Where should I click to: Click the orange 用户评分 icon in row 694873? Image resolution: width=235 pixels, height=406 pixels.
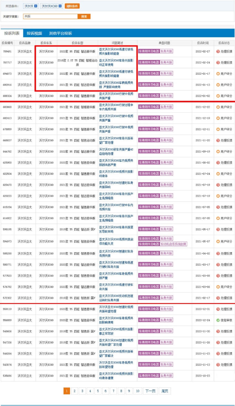(x=218, y=74)
